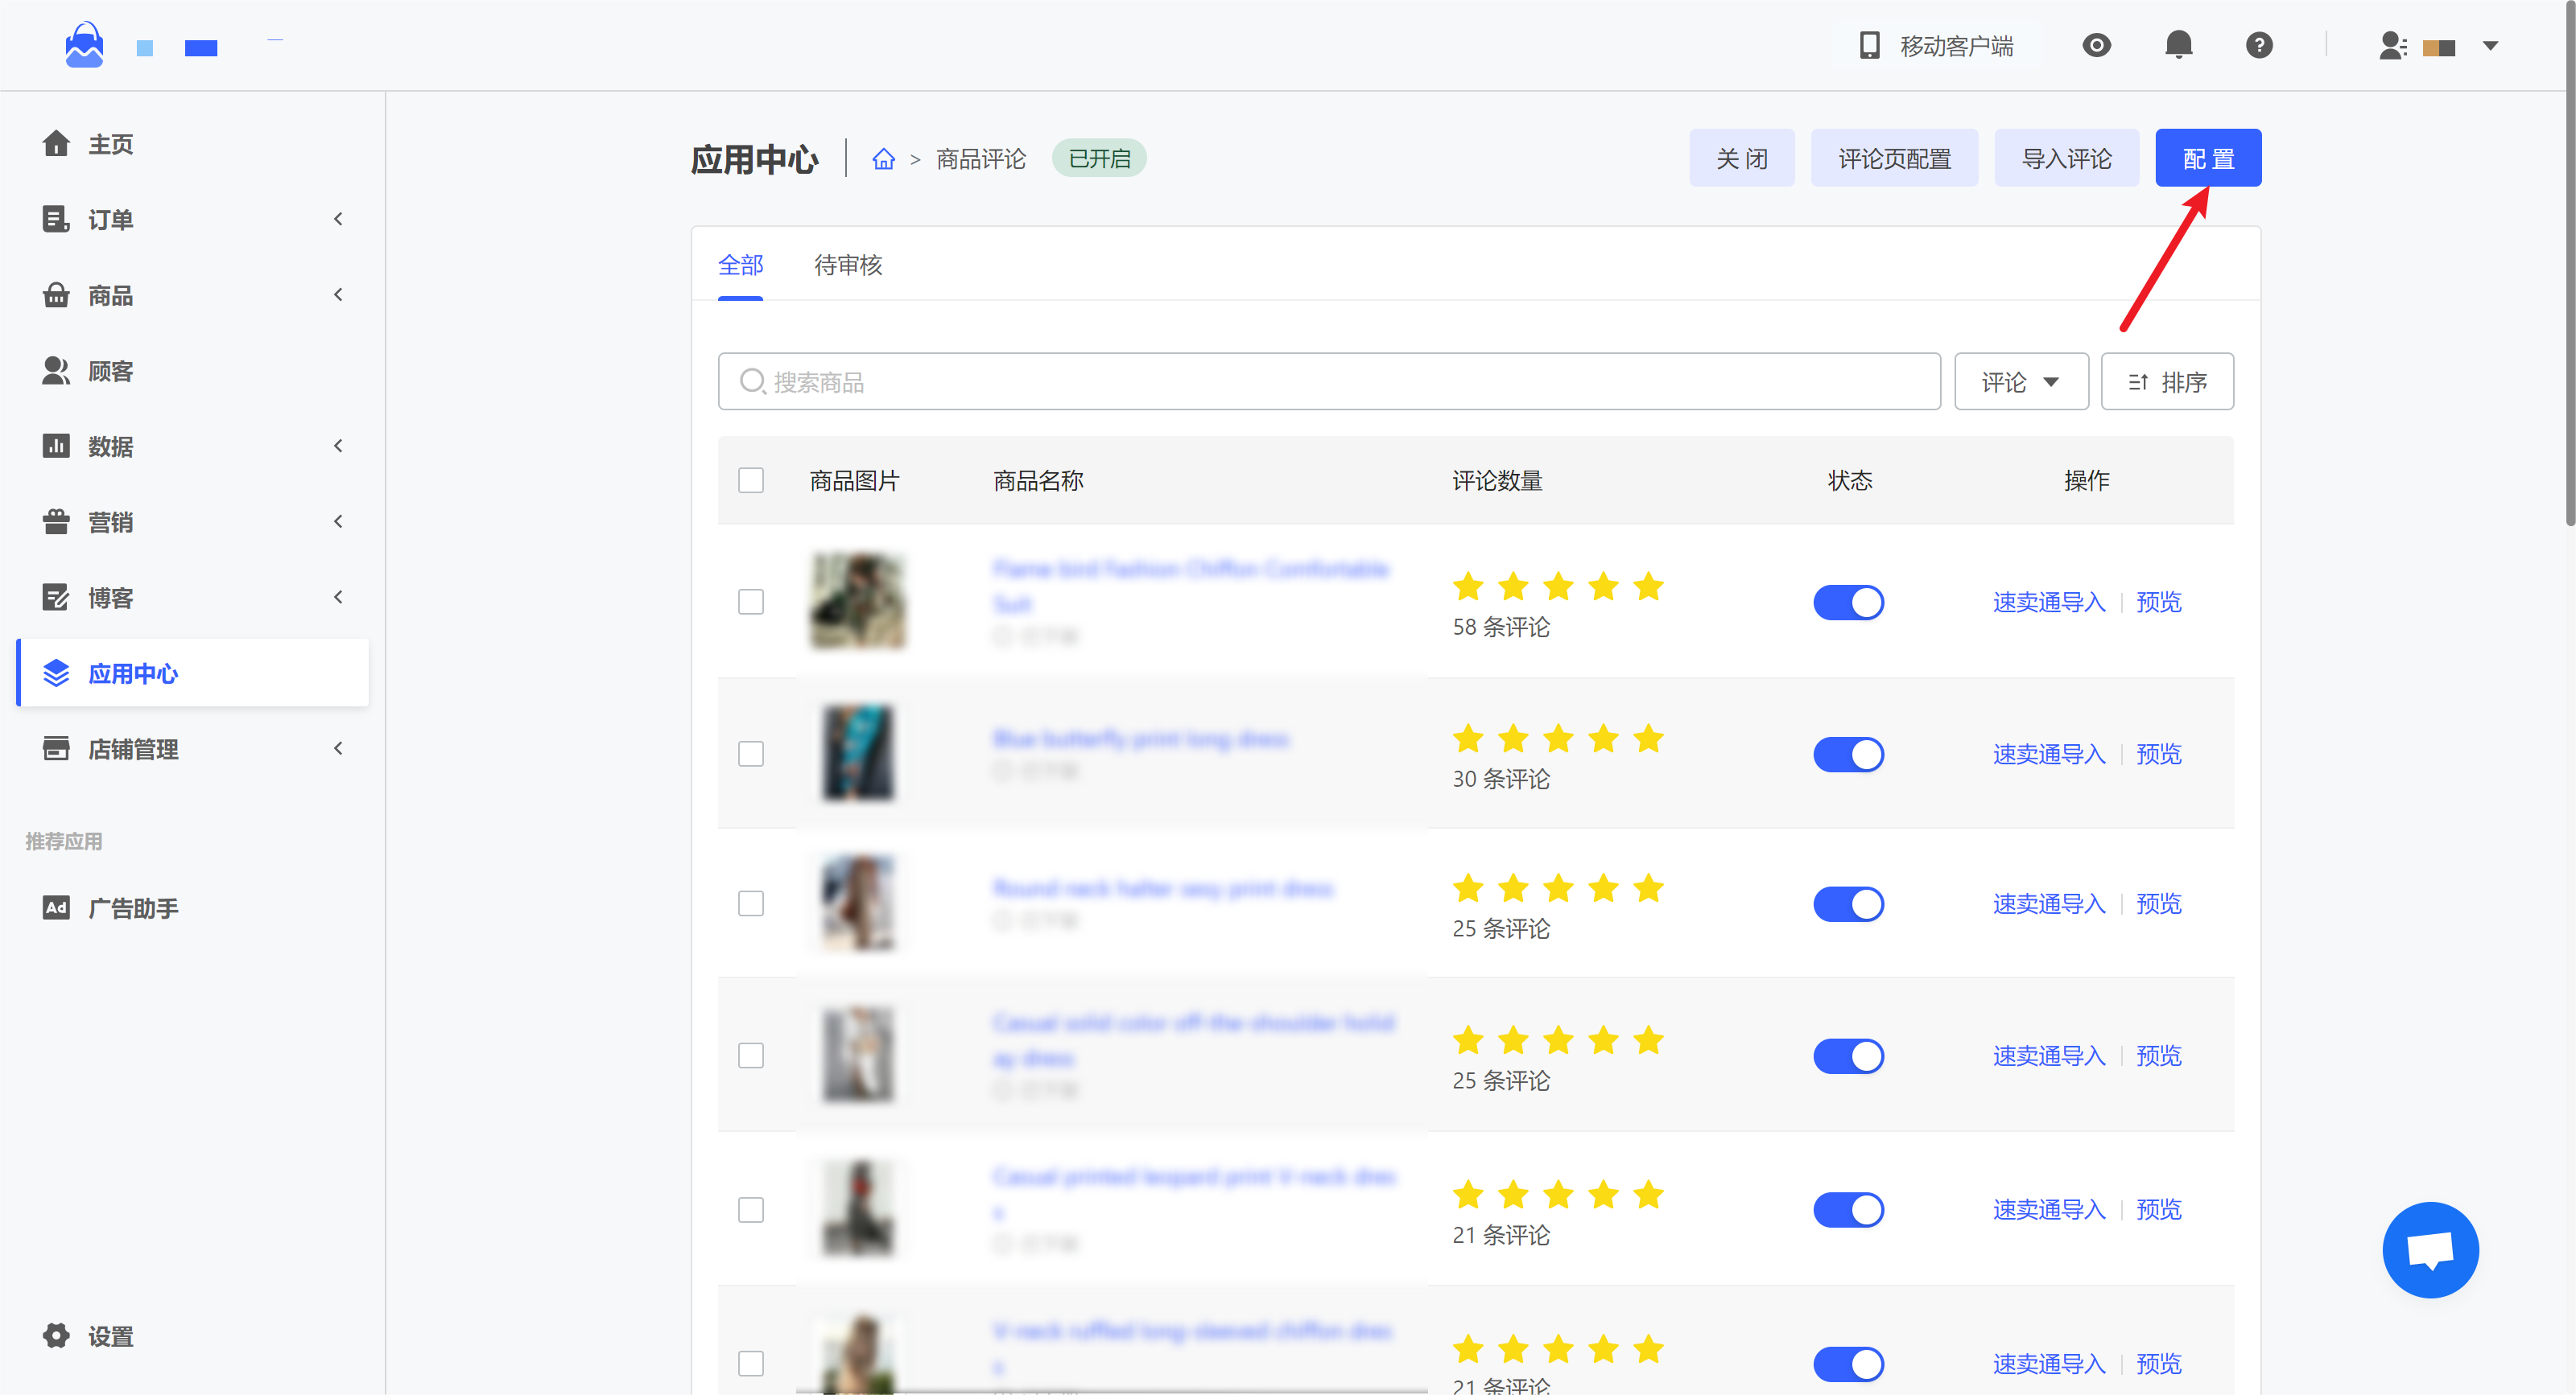Open the live chat bubble button
The height and width of the screenshot is (1395, 2576).
click(x=2430, y=1250)
